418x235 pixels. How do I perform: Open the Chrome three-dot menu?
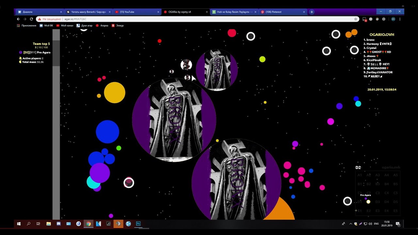pos(400,19)
